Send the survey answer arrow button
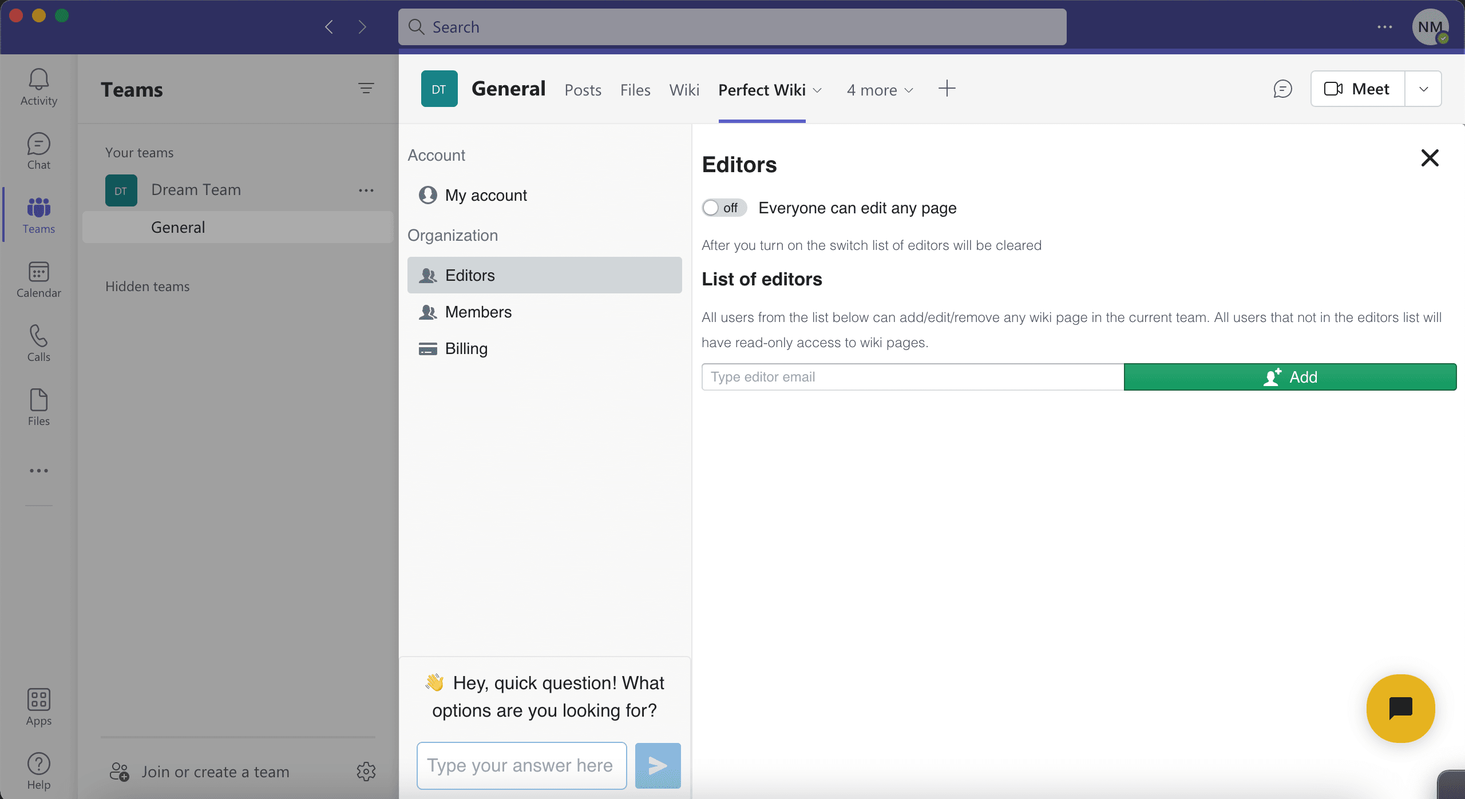The image size is (1465, 799). pos(658,766)
